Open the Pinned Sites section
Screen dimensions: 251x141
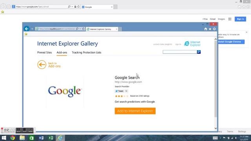[44, 52]
